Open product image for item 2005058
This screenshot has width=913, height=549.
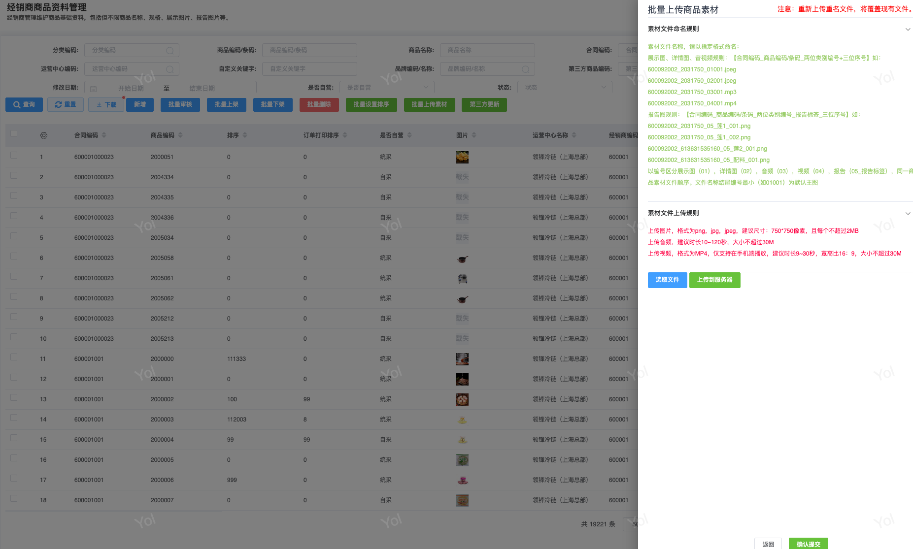[462, 258]
